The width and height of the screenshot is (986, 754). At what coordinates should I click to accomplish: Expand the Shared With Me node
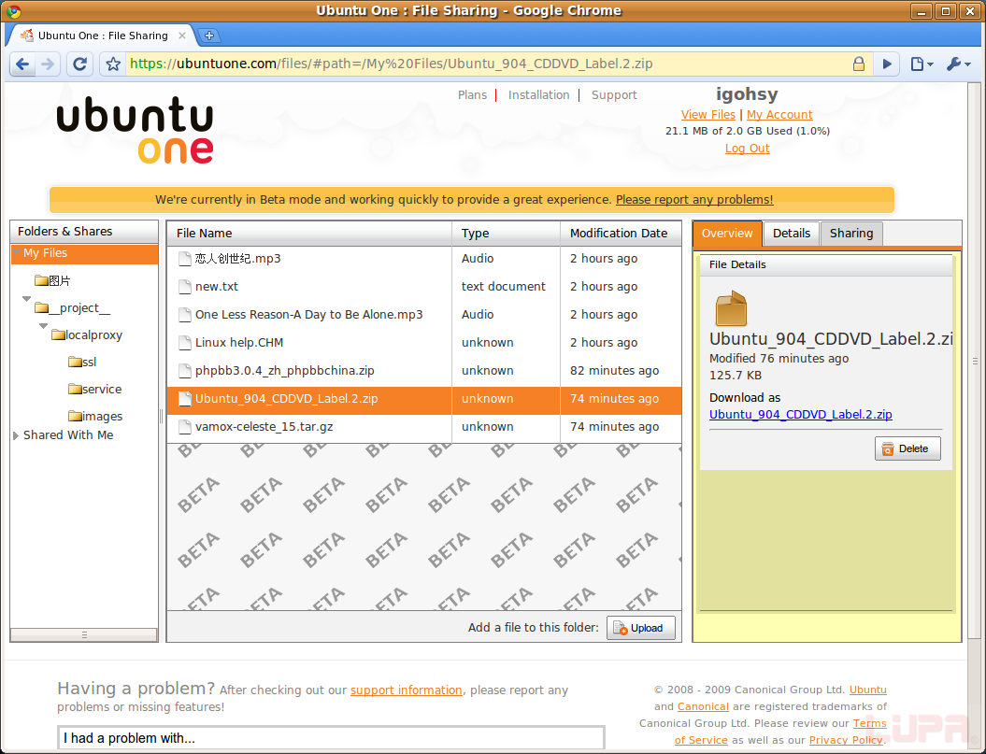pos(16,435)
